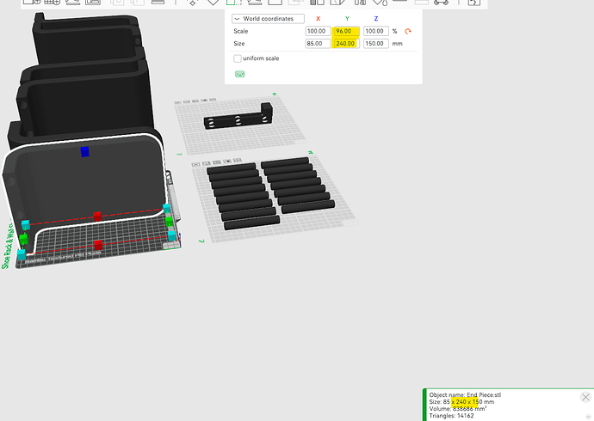Click the green keyboard shortcuts icon
The width and height of the screenshot is (594, 421).
click(240, 74)
